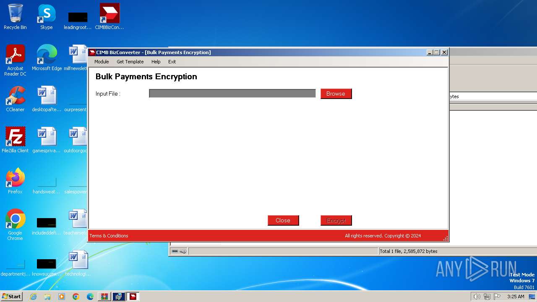Click the 3:25 AM clock
Screen dimensions: 537x302
coord(516,297)
